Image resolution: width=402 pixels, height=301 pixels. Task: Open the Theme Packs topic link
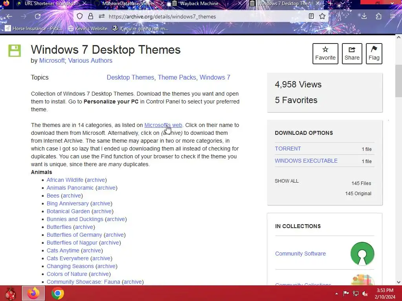point(177,77)
